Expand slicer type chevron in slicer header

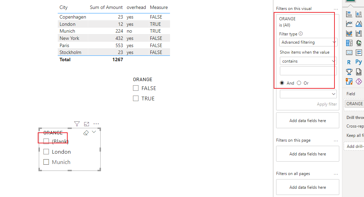(94, 132)
